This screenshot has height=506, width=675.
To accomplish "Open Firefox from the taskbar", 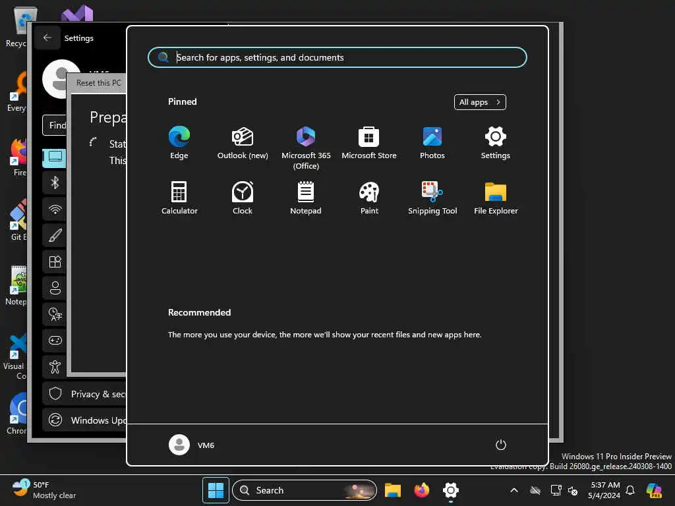I will tap(422, 490).
